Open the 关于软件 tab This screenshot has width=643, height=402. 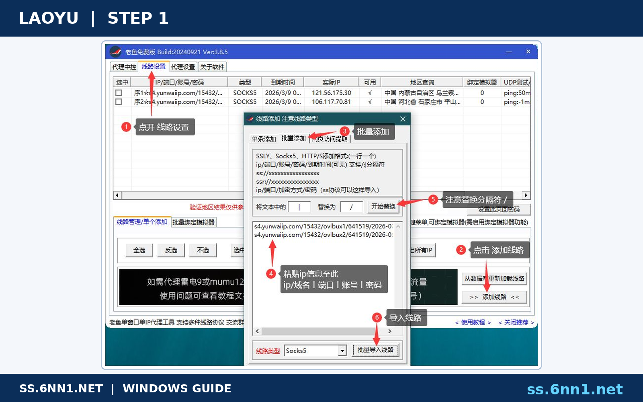tap(212, 67)
